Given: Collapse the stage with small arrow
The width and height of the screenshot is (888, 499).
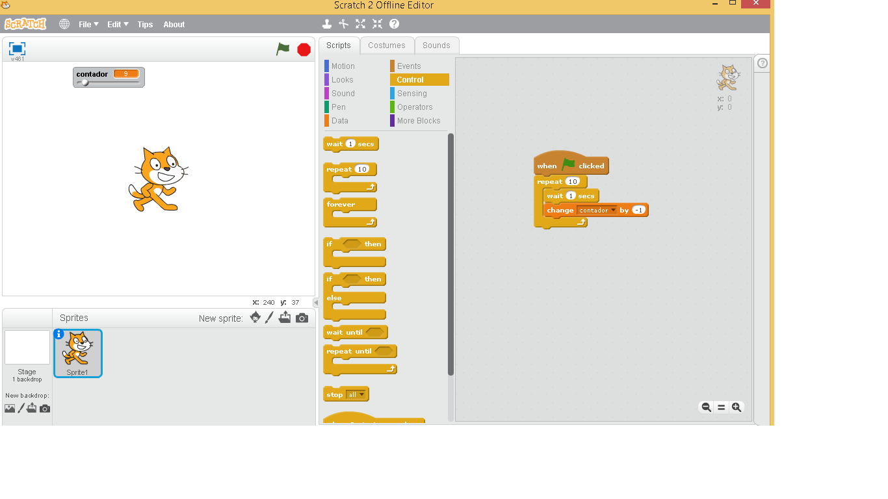Looking at the screenshot, I should pyautogui.click(x=316, y=302).
